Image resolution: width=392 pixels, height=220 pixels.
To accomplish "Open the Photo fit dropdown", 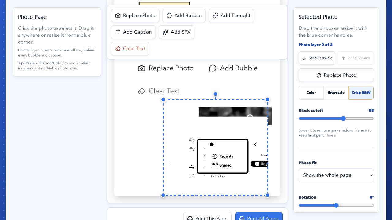I will (x=336, y=175).
